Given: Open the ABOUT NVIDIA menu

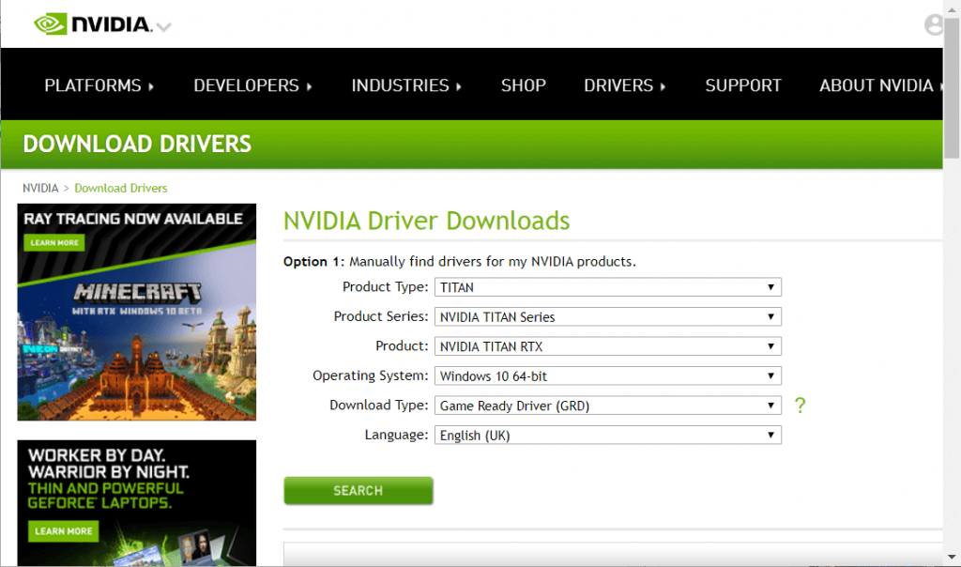Looking at the screenshot, I should 880,85.
